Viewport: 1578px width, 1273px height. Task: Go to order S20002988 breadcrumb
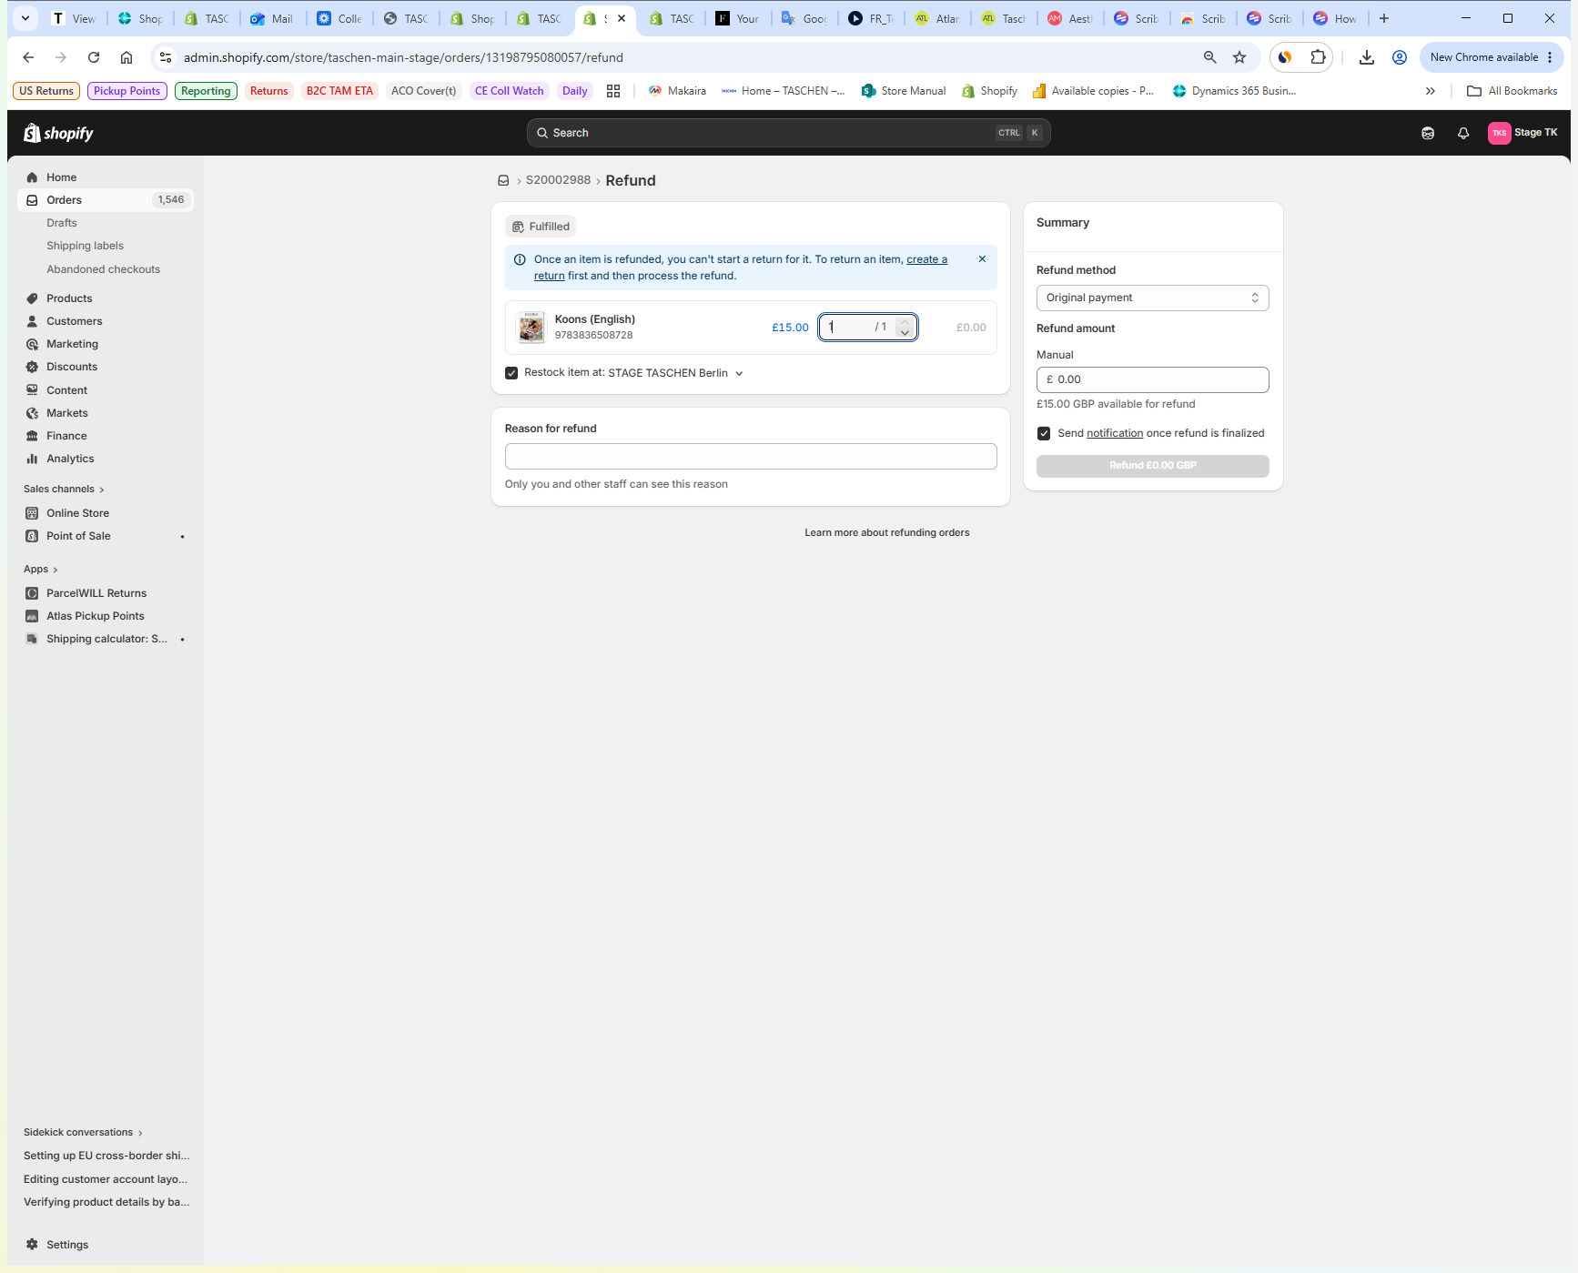pyautogui.click(x=558, y=180)
